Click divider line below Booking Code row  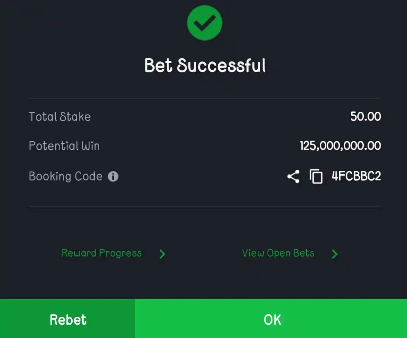[x=205, y=207]
